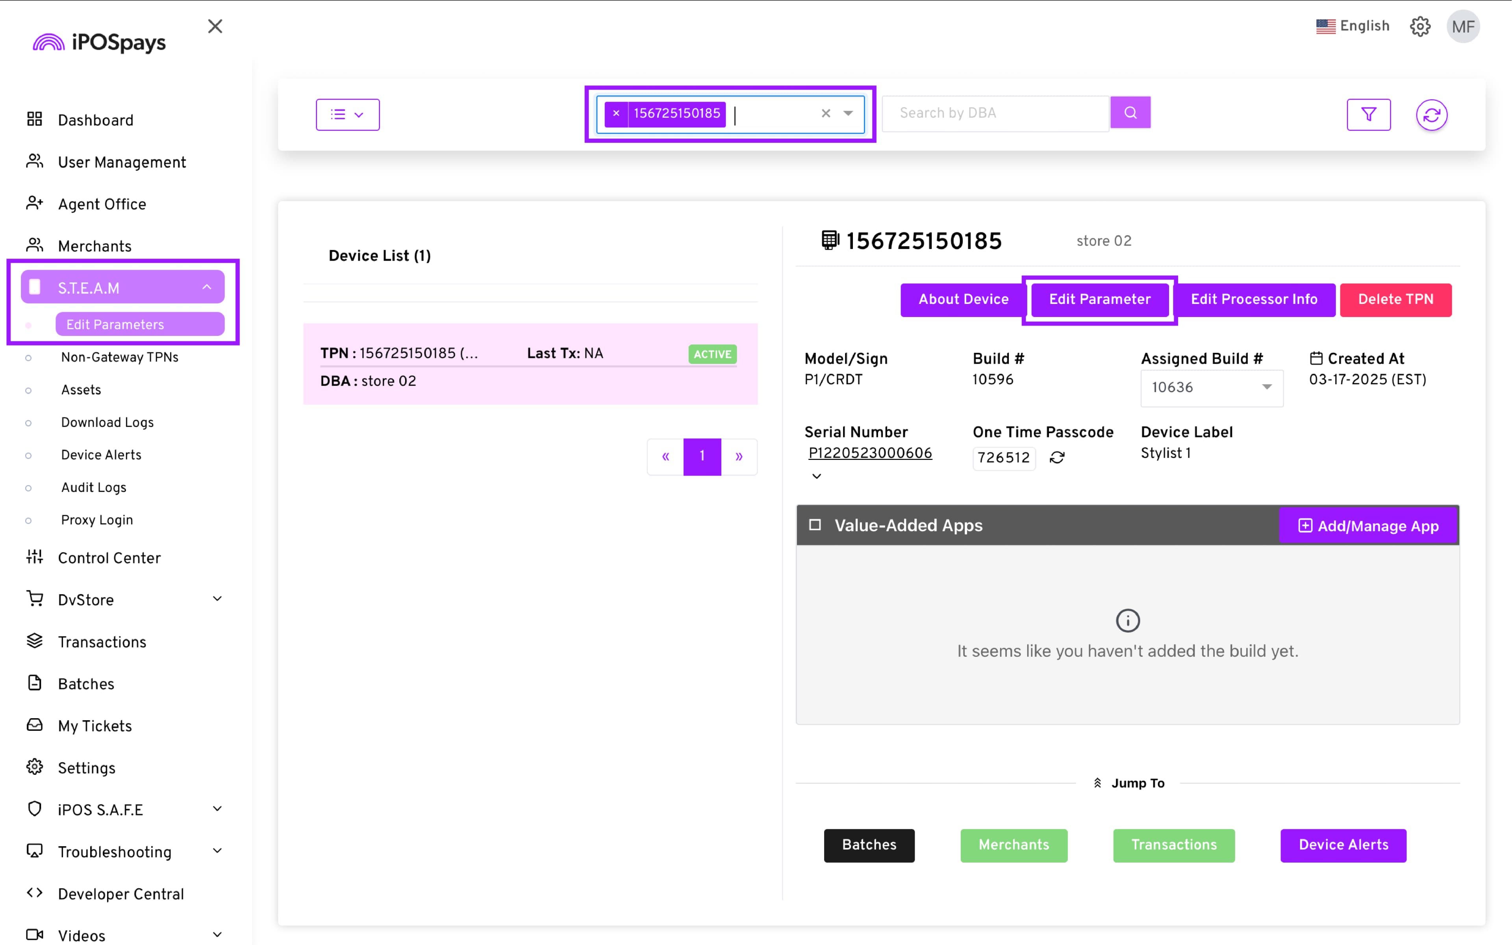
Task: Click the Delete TPN button
Action: [1395, 299]
